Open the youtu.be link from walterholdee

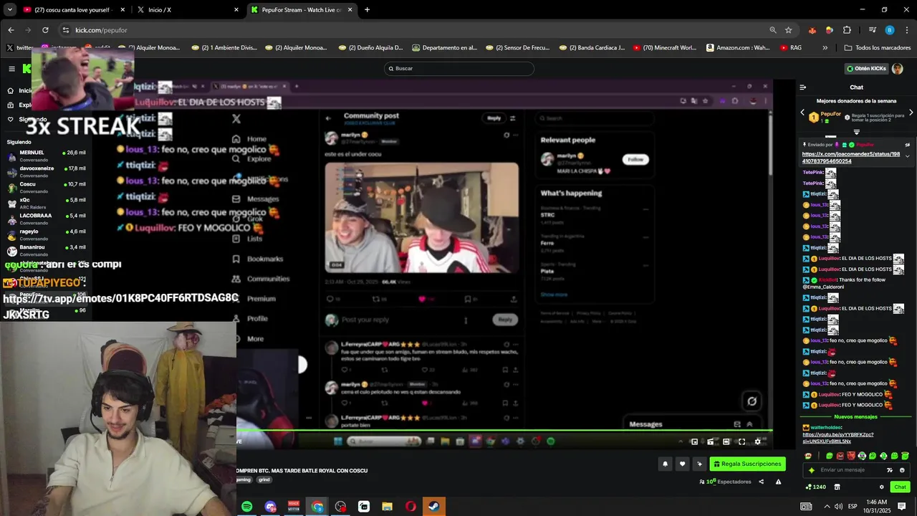[x=837, y=438]
